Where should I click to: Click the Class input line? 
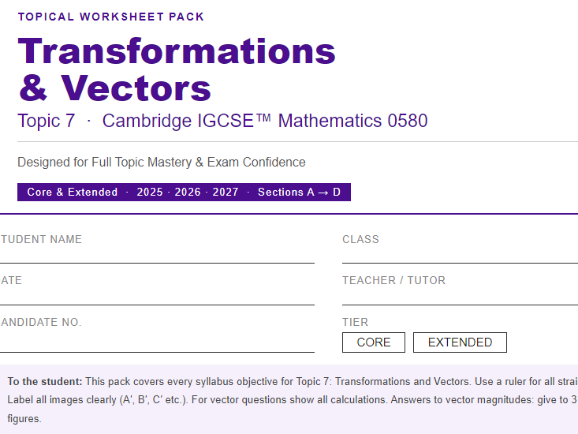[x=460, y=256]
